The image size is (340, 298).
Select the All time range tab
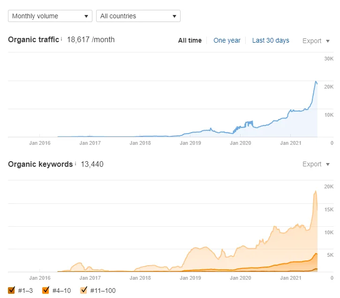coord(190,40)
